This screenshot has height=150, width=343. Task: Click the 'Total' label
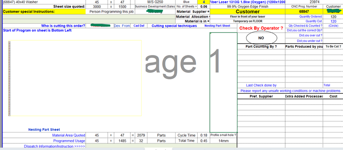pos(327,86)
